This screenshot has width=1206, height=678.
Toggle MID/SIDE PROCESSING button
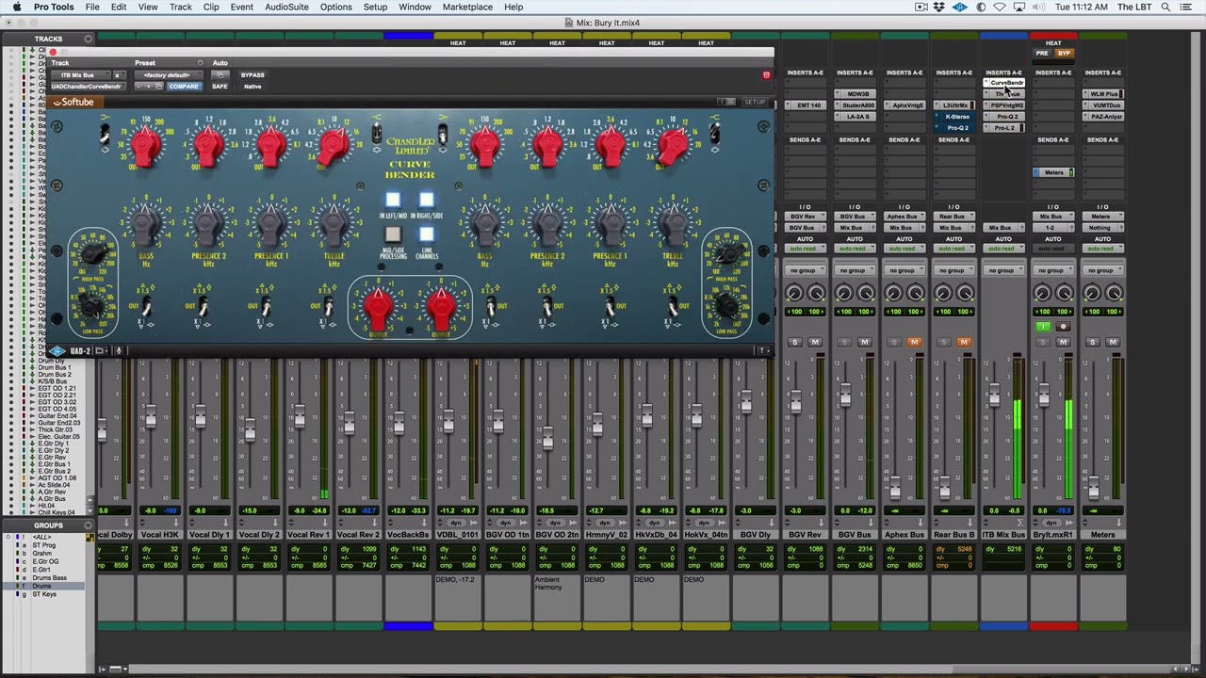[393, 234]
